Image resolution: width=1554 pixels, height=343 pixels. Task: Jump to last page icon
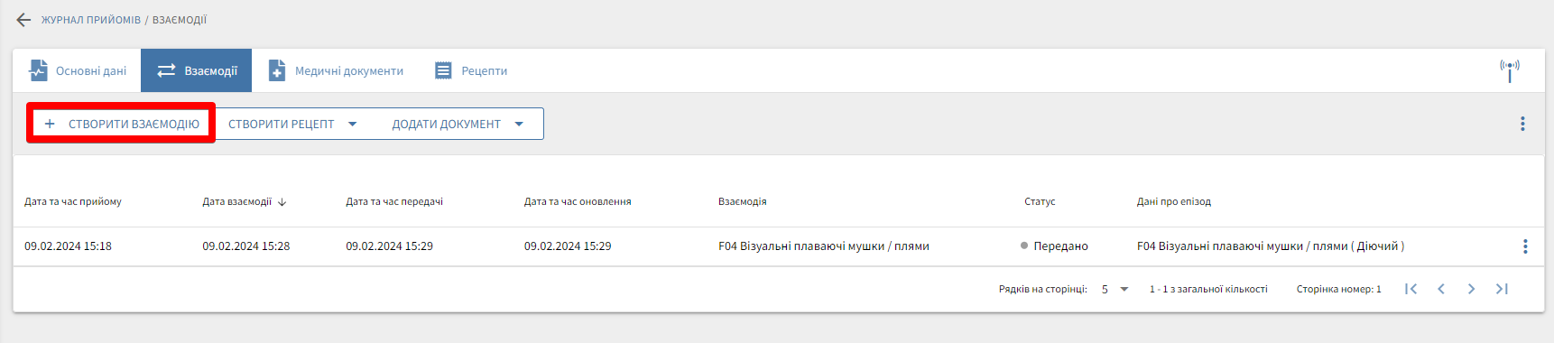pos(1502,289)
